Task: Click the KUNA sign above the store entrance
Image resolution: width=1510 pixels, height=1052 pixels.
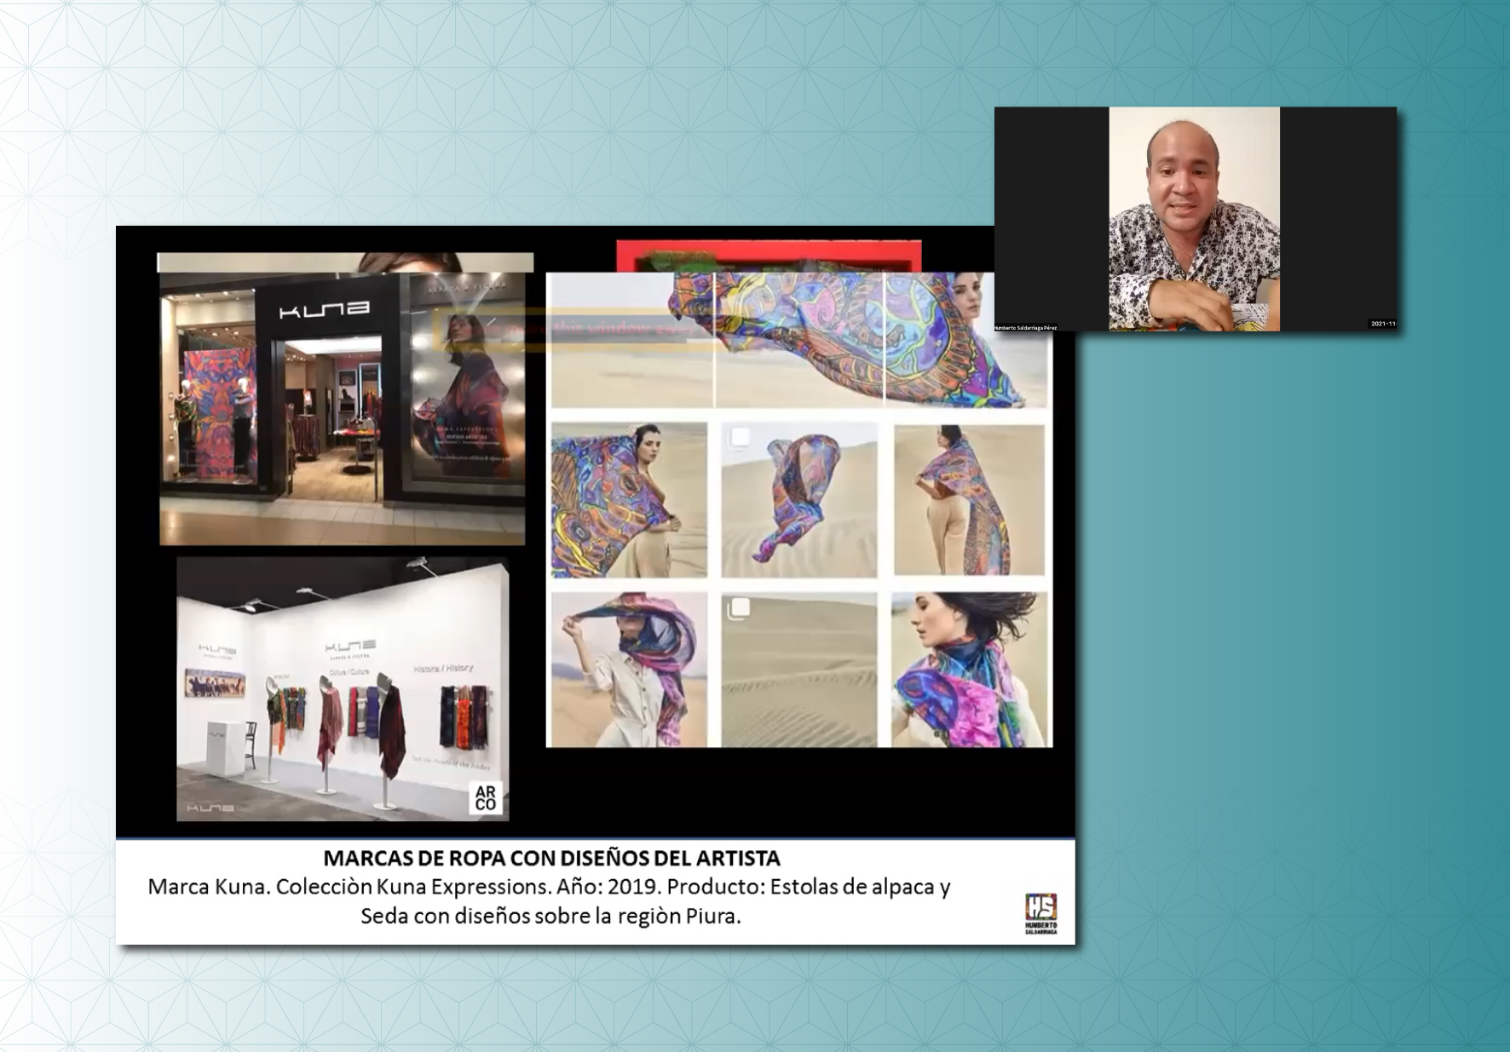Action: tap(325, 308)
